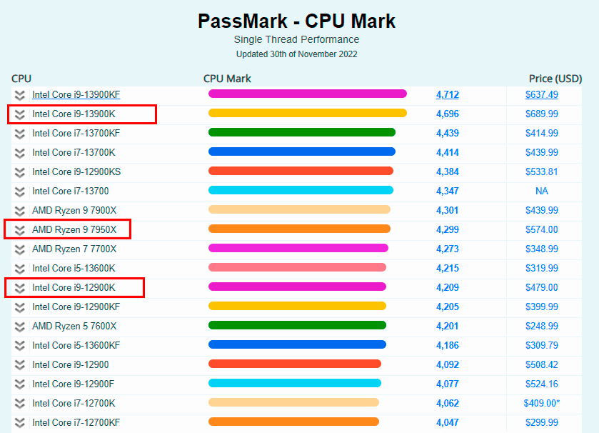
Task: Click the double-chevron icon for Intel Core i7-12700KF
Action: pyautogui.click(x=19, y=422)
